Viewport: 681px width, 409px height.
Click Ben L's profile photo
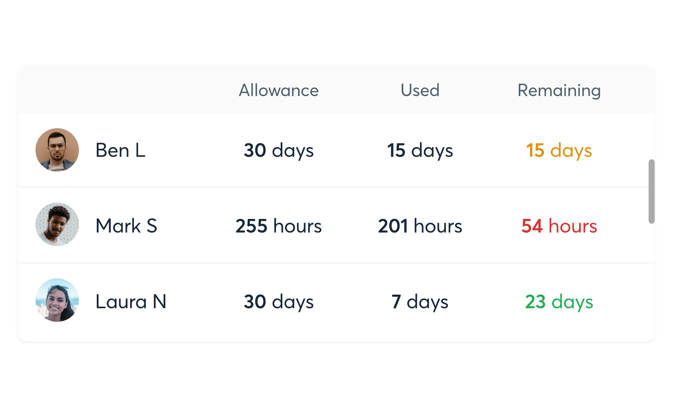(57, 150)
